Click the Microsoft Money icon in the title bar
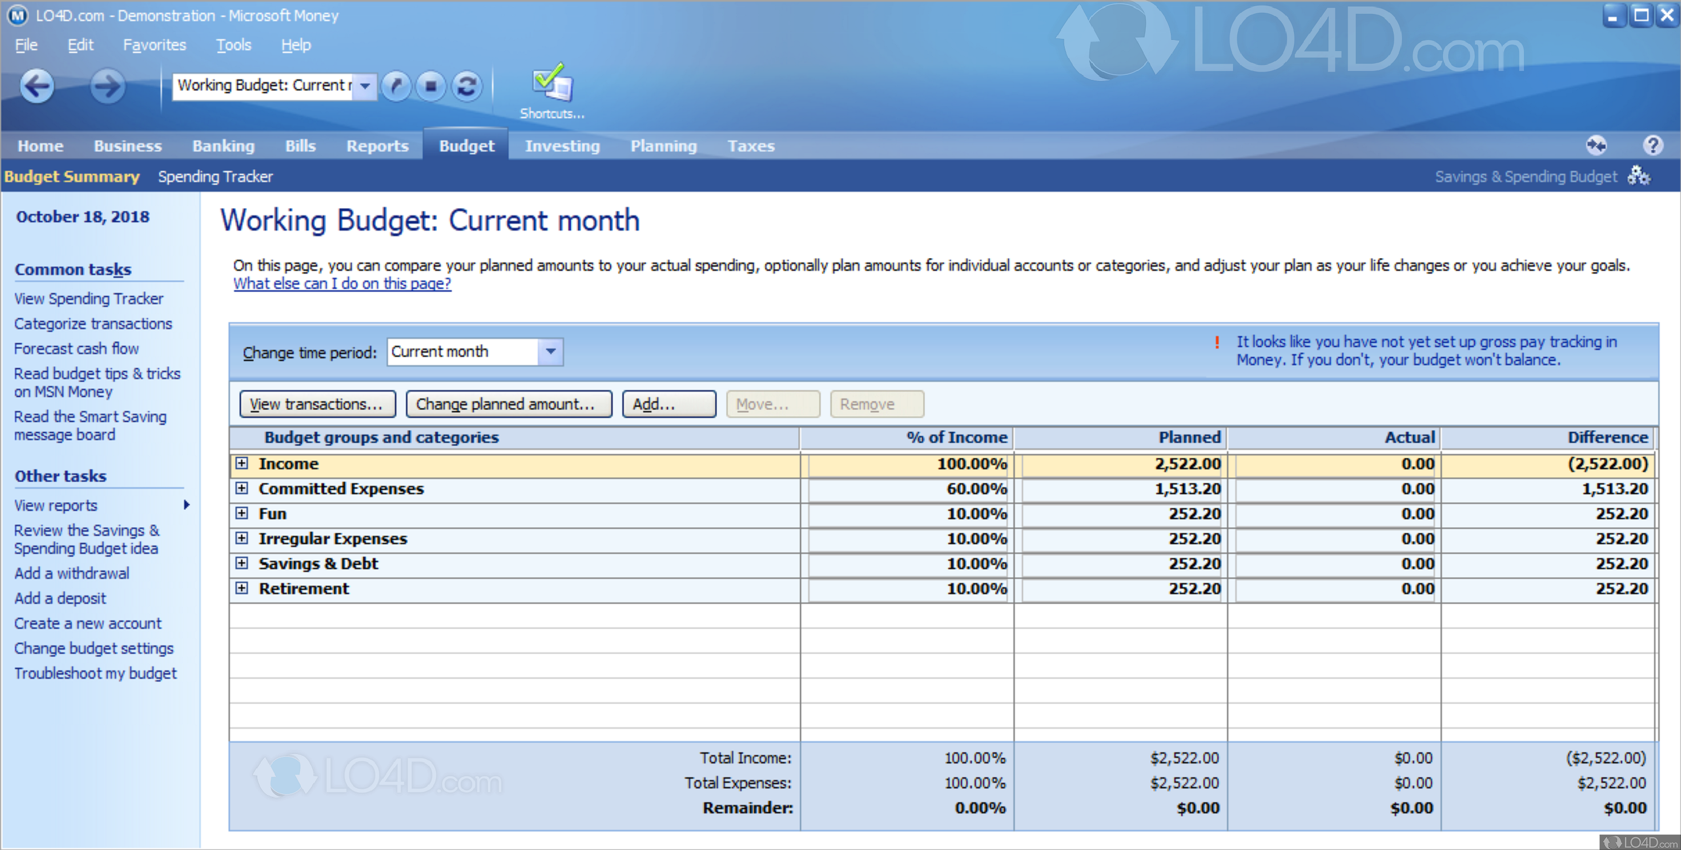 17,15
